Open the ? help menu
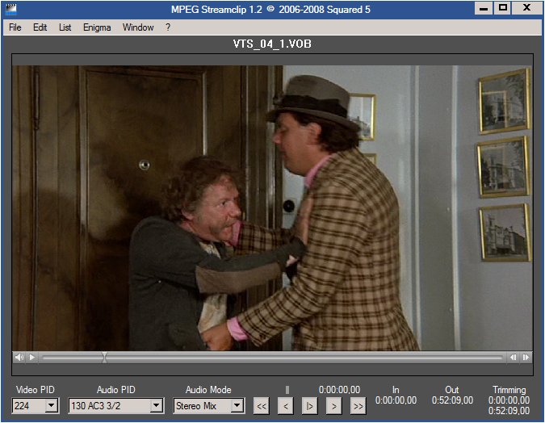The height and width of the screenshot is (423, 545). (x=168, y=27)
